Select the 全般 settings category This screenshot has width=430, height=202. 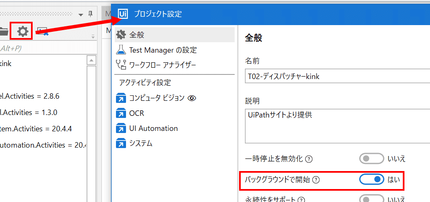pyautogui.click(x=175, y=35)
